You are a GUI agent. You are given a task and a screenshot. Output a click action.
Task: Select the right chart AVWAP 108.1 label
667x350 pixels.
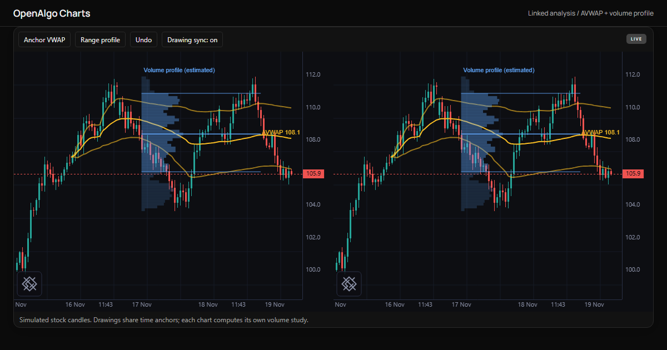601,132
